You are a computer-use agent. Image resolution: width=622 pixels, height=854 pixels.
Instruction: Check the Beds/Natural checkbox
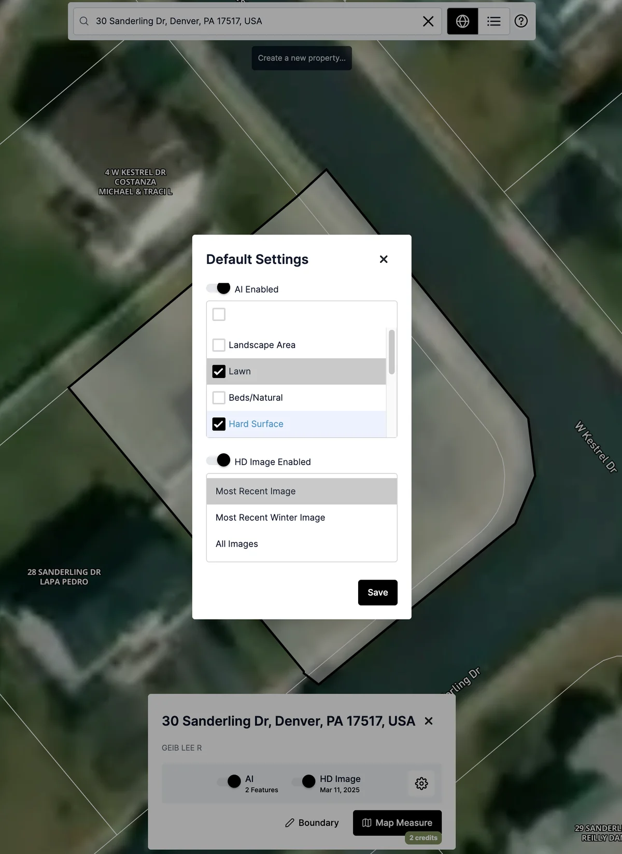pyautogui.click(x=219, y=398)
